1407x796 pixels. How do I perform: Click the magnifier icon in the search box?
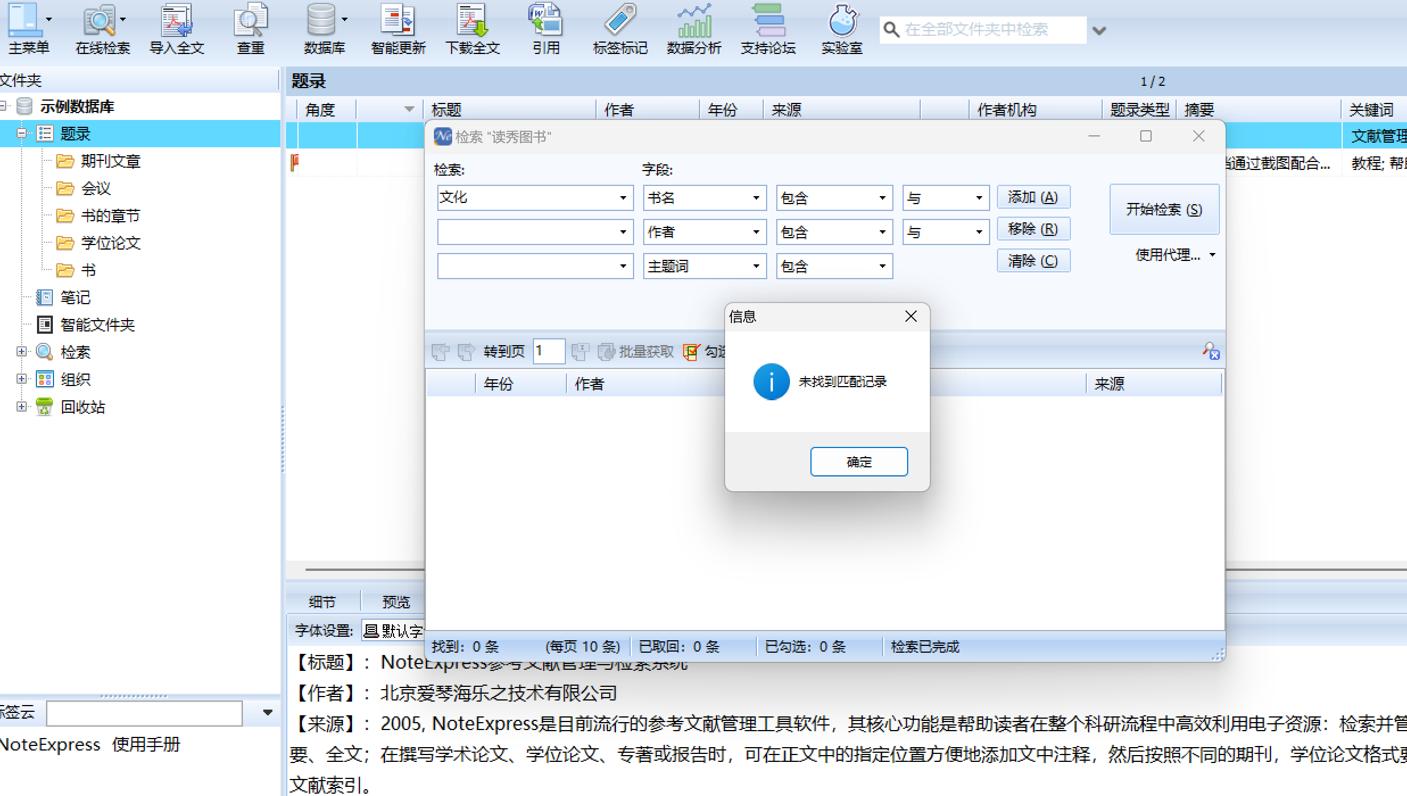coord(891,30)
